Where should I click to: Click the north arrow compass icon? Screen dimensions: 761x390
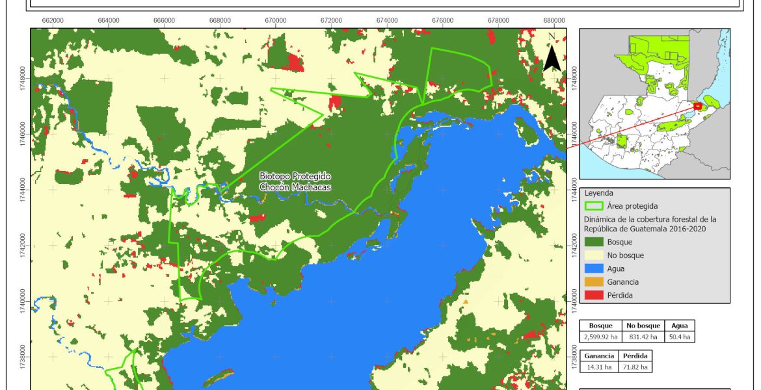click(x=552, y=53)
